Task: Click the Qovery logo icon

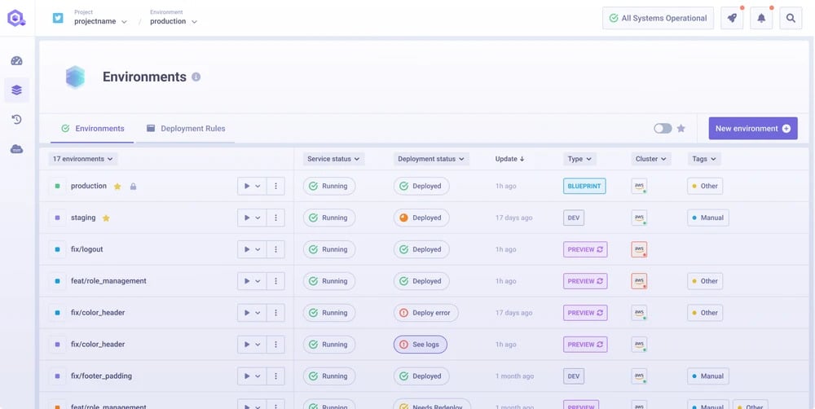Action: tap(16, 18)
